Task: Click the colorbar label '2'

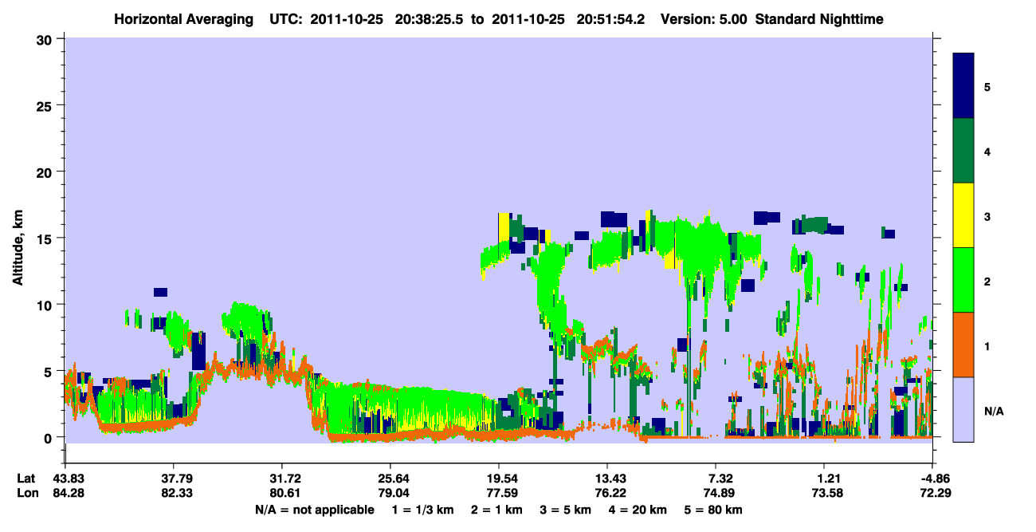Action: [987, 281]
